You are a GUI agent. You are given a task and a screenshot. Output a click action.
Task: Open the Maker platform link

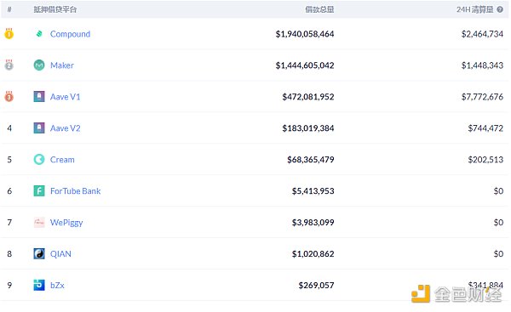62,65
